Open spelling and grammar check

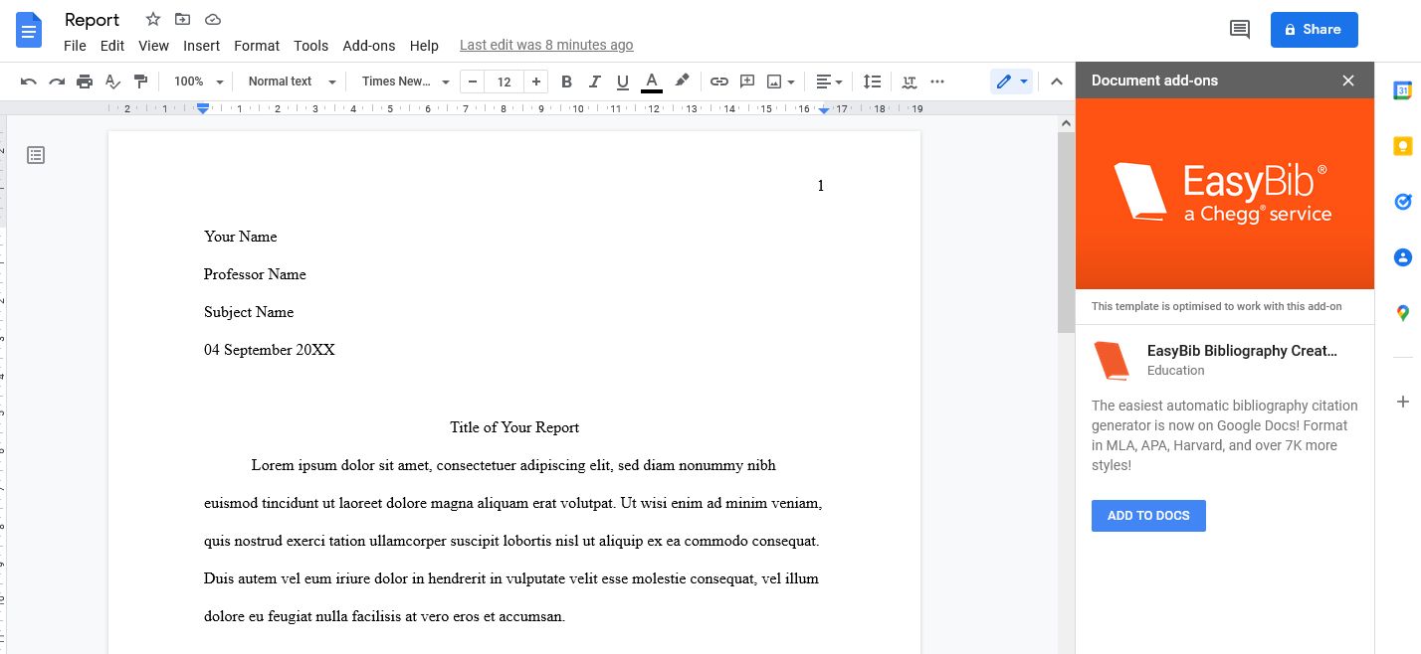tap(112, 81)
